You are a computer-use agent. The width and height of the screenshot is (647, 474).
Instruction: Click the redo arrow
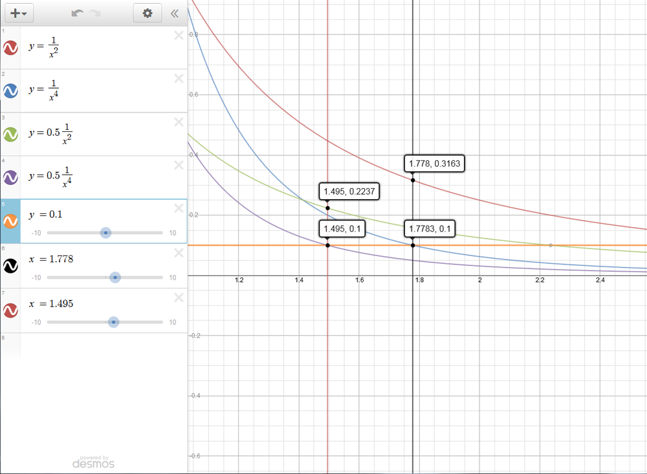95,13
